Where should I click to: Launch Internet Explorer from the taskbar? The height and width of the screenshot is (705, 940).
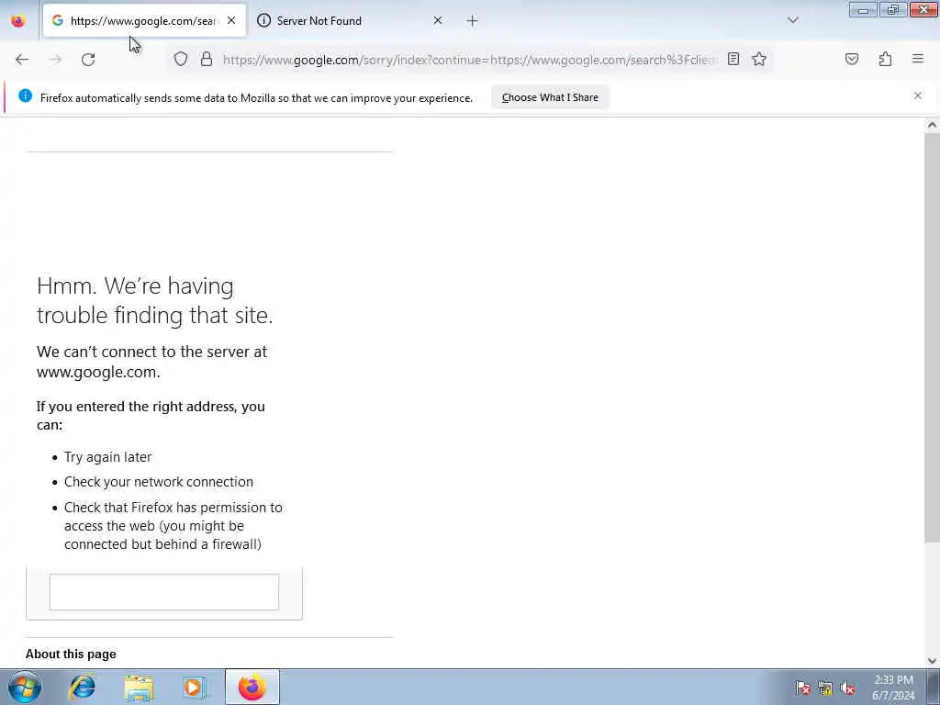coord(82,687)
